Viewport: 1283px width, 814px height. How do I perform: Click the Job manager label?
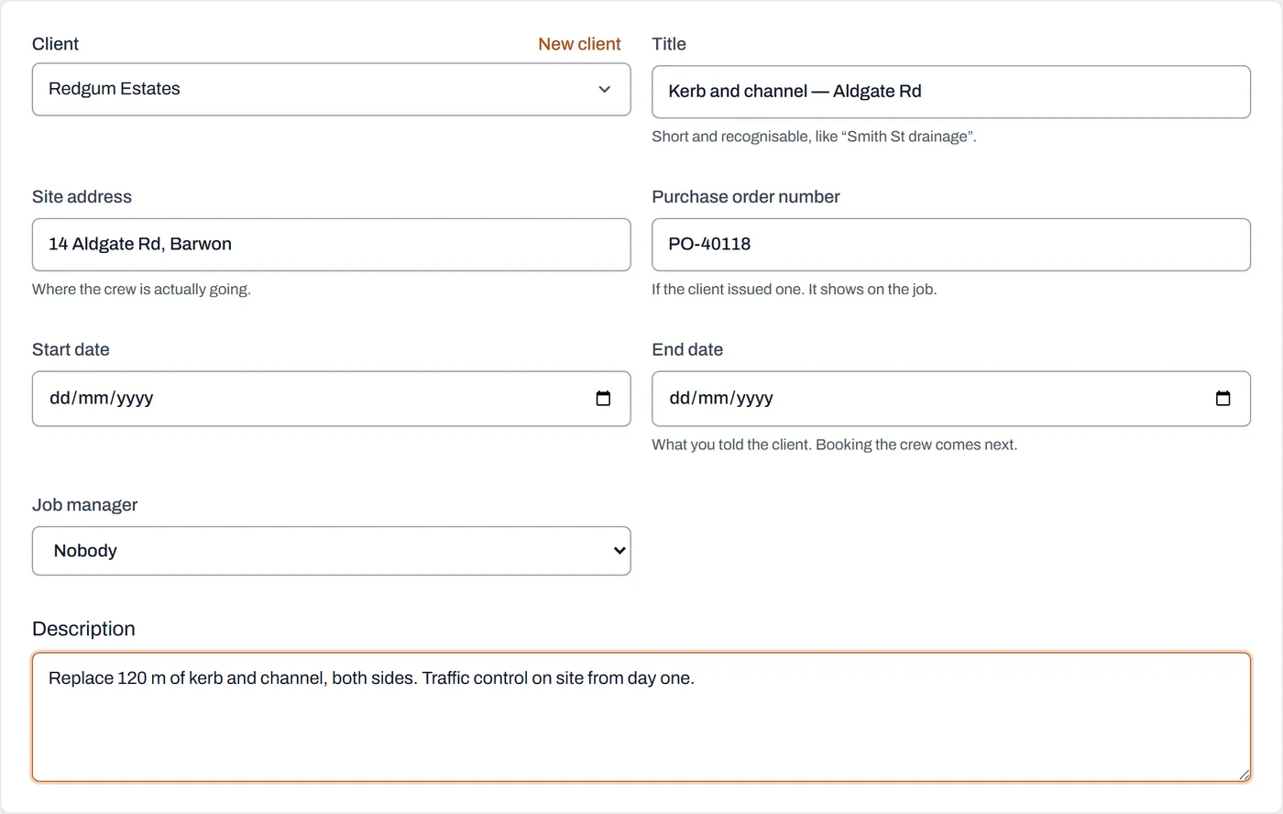84,505
